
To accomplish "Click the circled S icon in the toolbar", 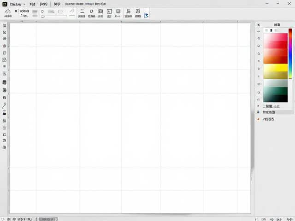I will pos(138,11).
